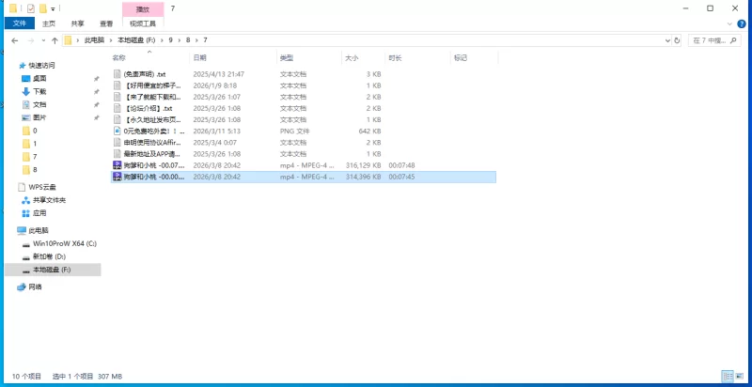
Task: Open WPS云盘 in navigation pane
Action: pos(41,187)
